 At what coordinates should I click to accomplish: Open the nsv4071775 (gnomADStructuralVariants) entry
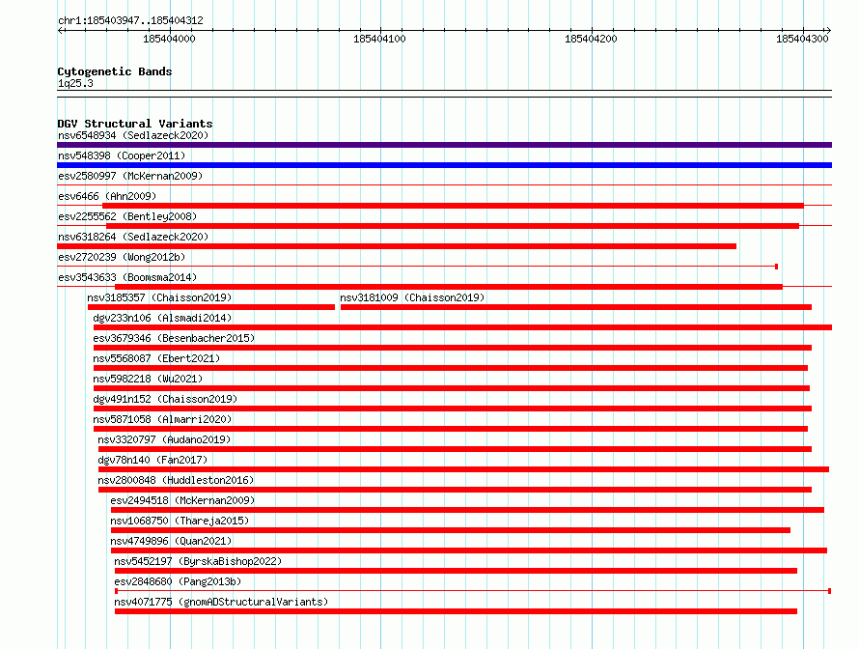[221, 602]
